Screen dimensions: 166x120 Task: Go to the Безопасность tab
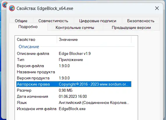point(141,21)
